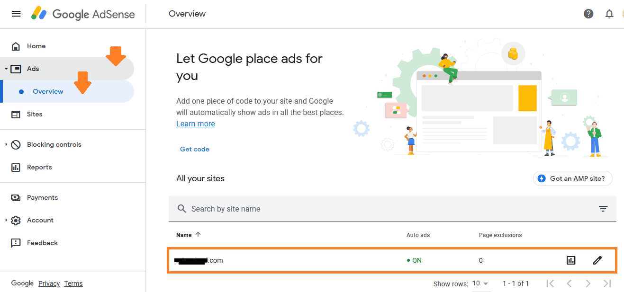
Task: Click the Google footer link
Action: pyautogui.click(x=22, y=283)
